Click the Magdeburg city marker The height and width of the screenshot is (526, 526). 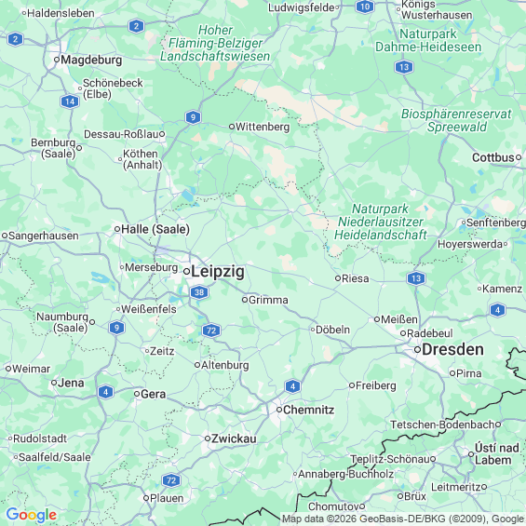(x=57, y=60)
